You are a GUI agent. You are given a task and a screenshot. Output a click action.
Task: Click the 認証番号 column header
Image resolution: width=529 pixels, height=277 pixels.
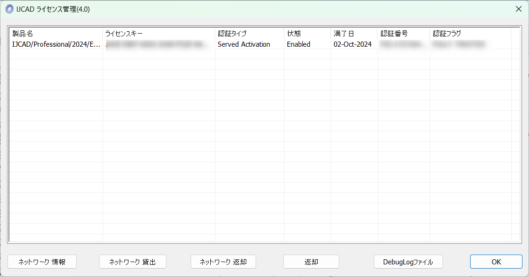click(x=403, y=34)
